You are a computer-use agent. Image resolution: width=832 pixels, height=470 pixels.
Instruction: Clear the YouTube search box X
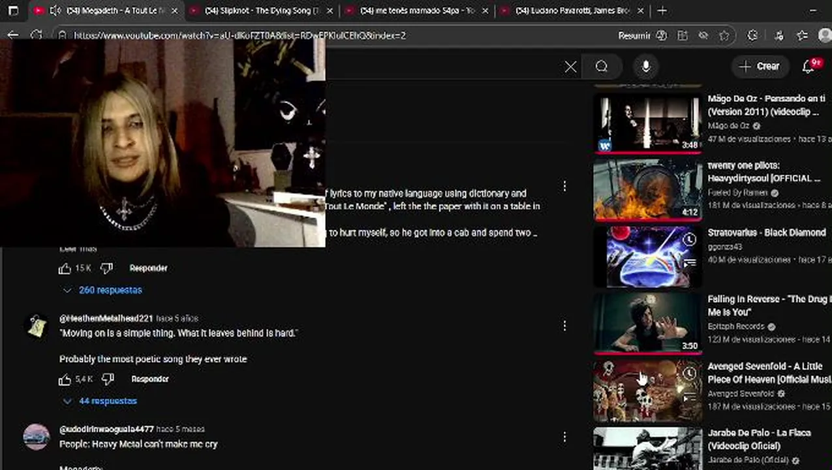(x=570, y=67)
